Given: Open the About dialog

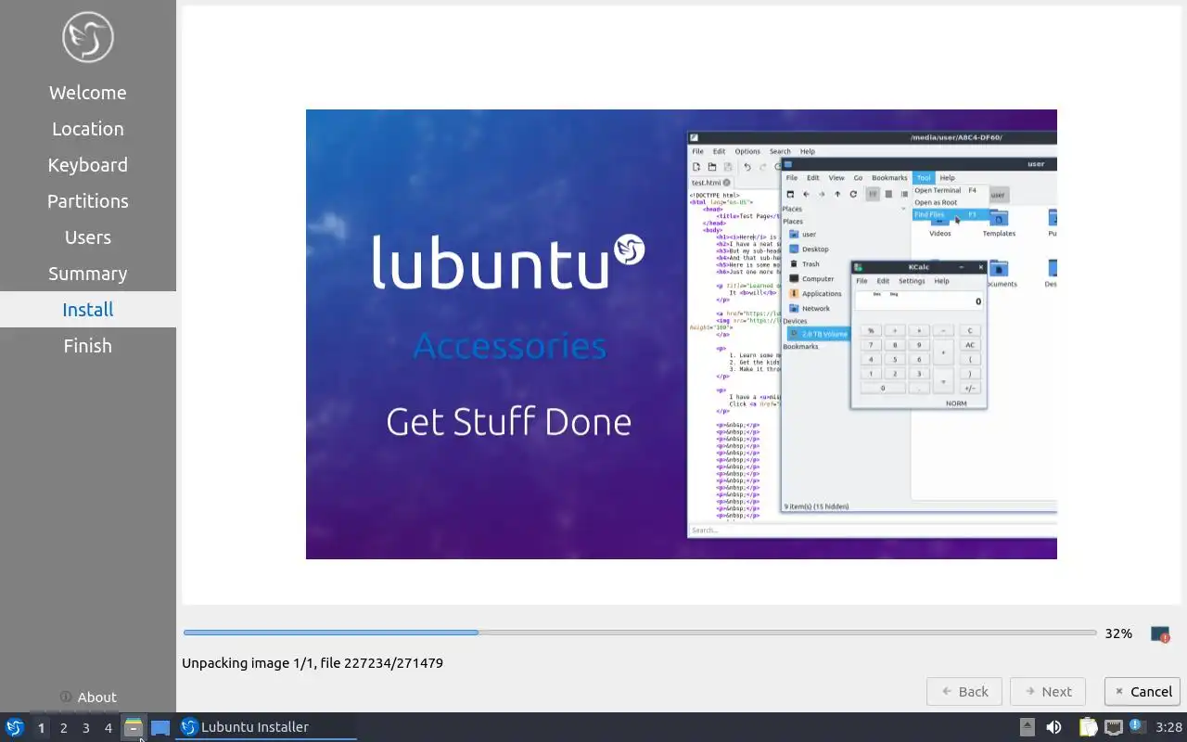Looking at the screenshot, I should 88,697.
